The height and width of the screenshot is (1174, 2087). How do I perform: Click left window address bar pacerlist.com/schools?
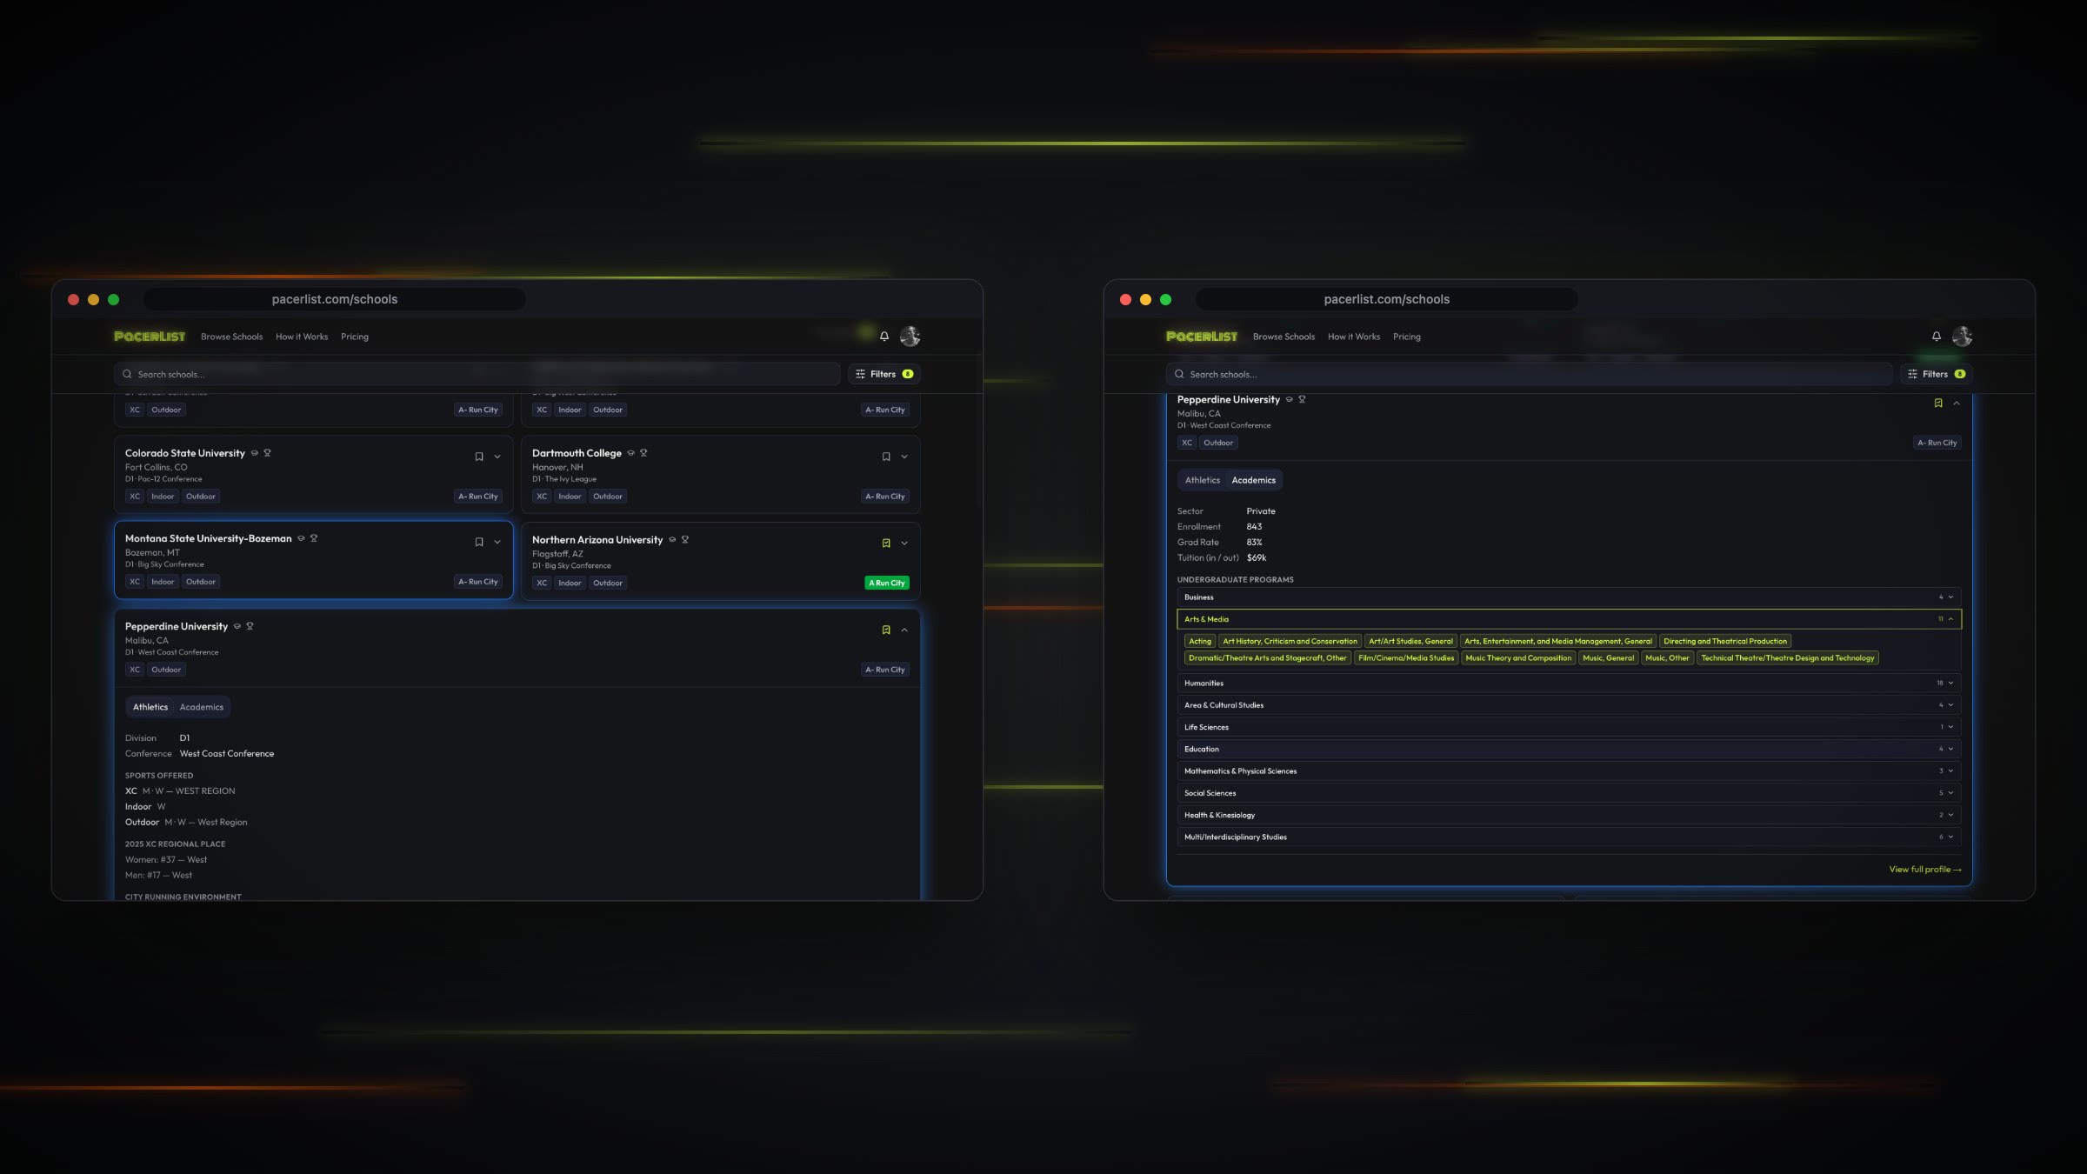click(x=335, y=299)
